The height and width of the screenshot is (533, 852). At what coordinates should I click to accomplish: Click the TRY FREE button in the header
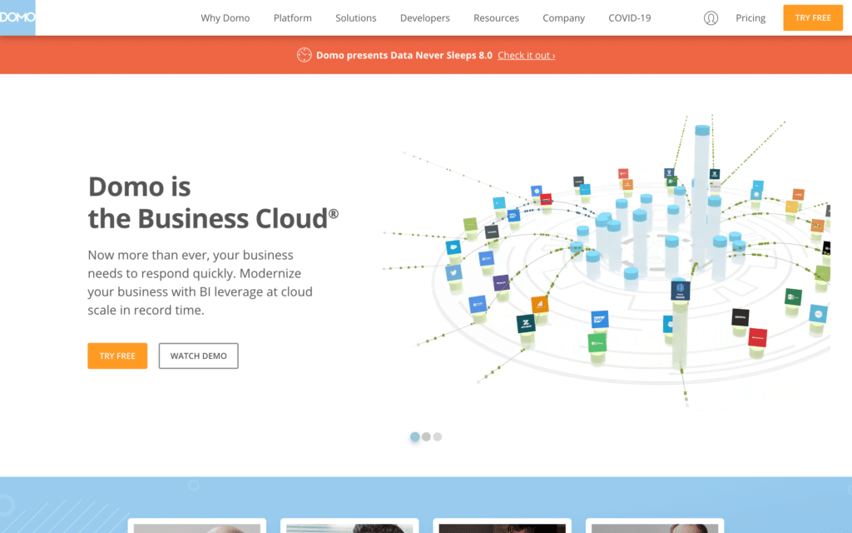tap(813, 18)
